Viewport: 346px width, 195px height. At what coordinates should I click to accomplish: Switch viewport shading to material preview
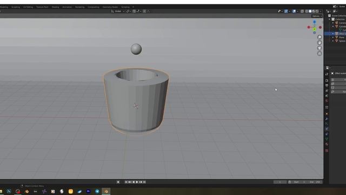[x=314, y=11]
